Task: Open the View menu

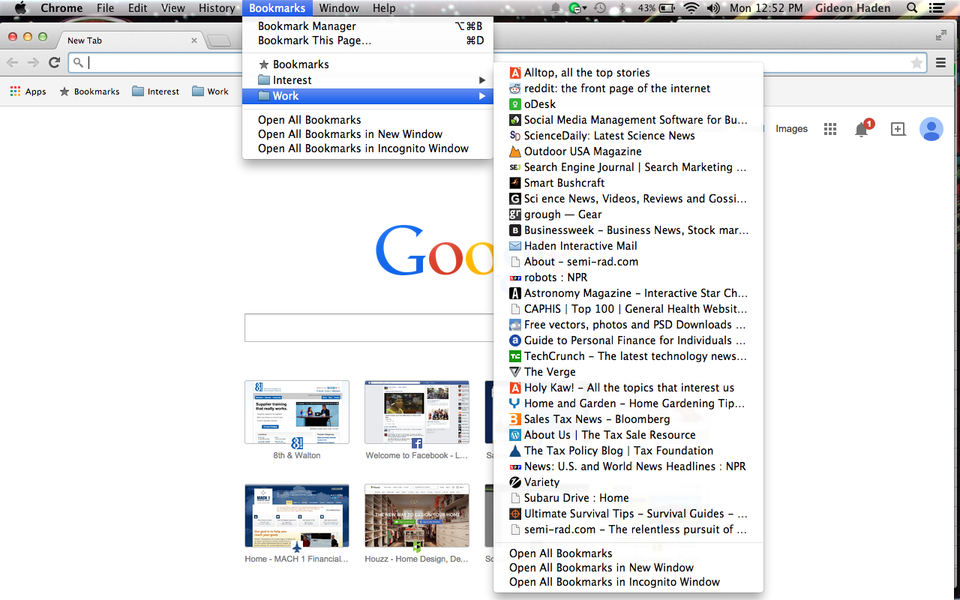Action: pos(172,8)
